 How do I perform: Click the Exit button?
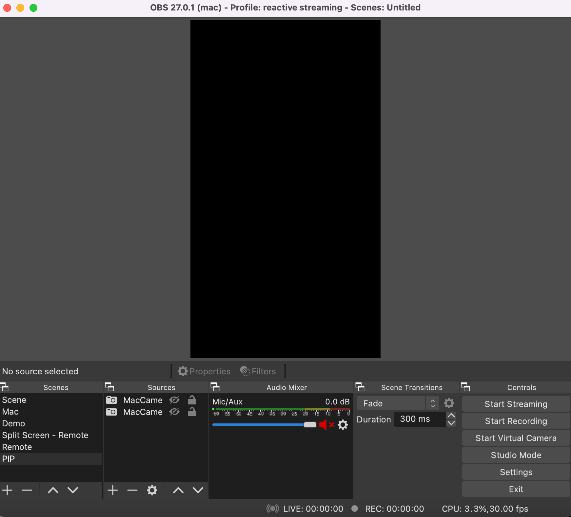pyautogui.click(x=516, y=489)
